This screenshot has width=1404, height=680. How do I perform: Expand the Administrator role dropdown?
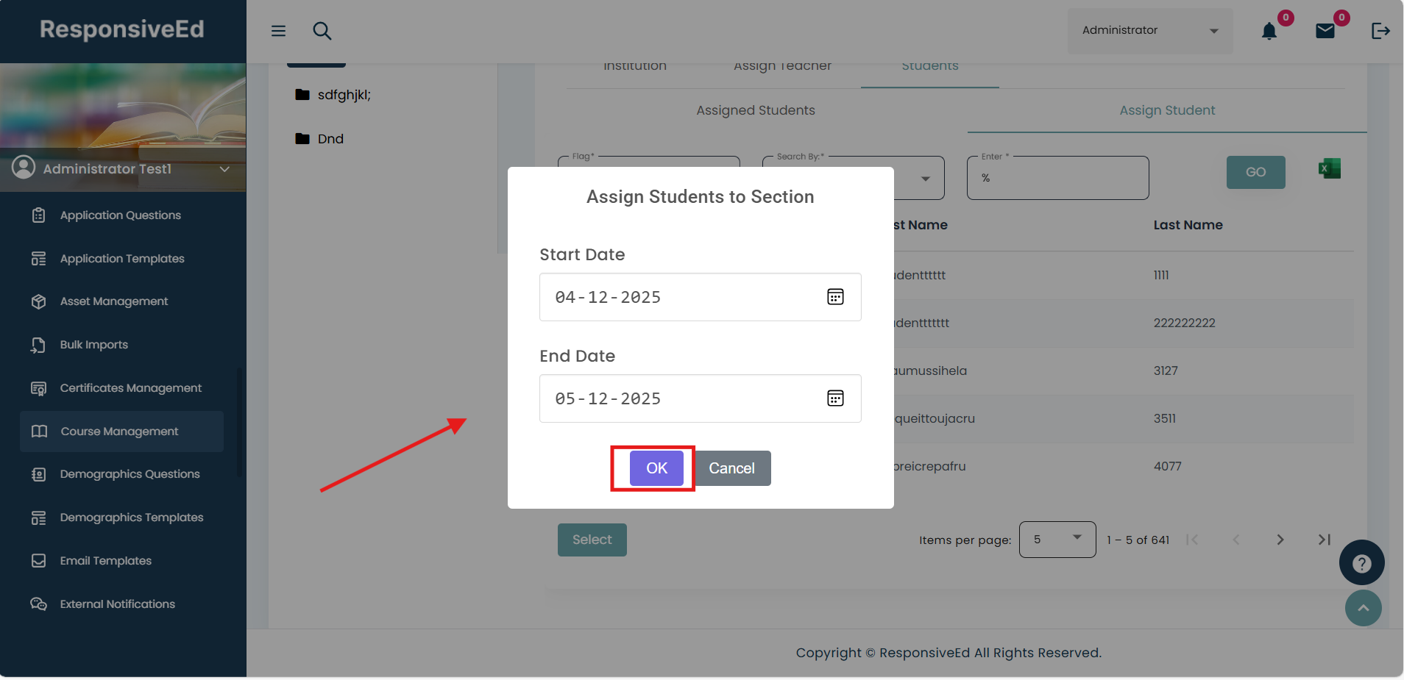coord(1149,31)
